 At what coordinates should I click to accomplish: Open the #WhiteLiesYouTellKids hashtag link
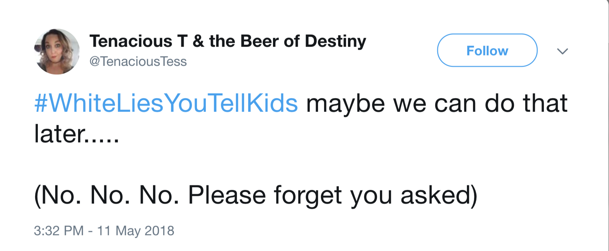(x=166, y=103)
